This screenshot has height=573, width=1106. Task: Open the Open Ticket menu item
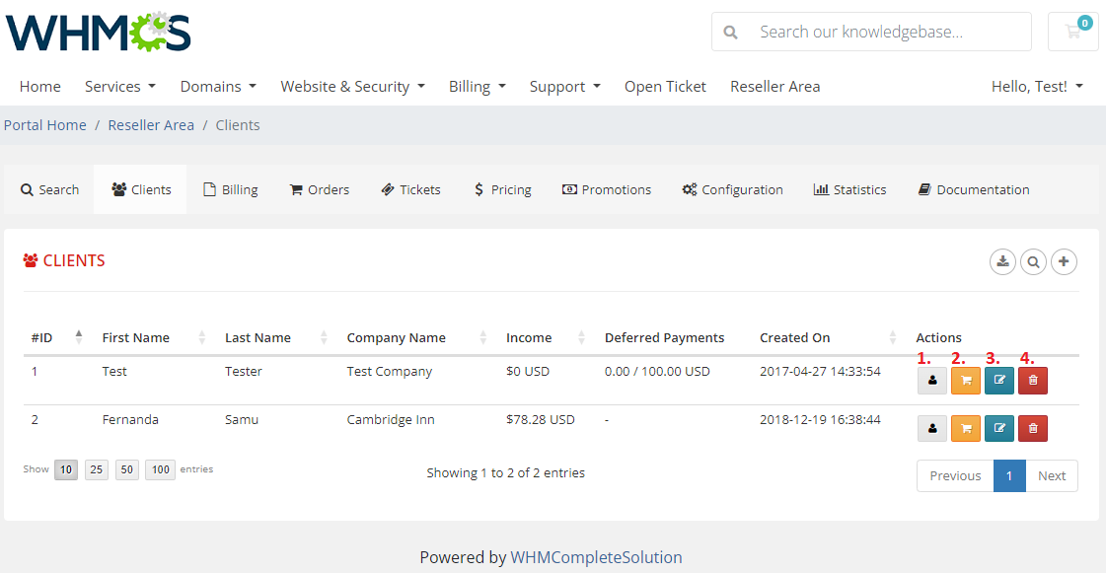pos(665,87)
